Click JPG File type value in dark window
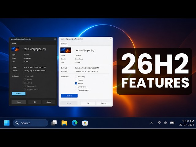Screen dimensions: 196x147 [x=26, y=55]
